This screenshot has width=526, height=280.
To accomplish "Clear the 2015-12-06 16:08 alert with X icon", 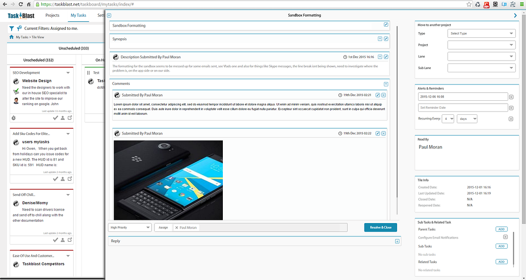I will point(511,97).
